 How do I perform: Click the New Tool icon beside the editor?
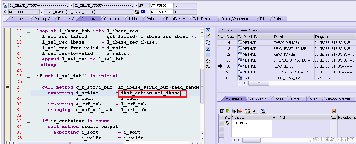click(x=208, y=36)
